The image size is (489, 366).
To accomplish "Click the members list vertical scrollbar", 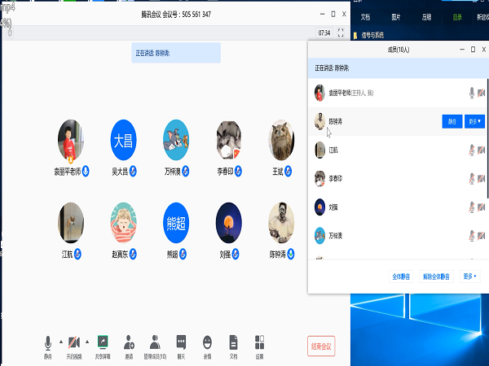I will pyautogui.click(x=487, y=138).
